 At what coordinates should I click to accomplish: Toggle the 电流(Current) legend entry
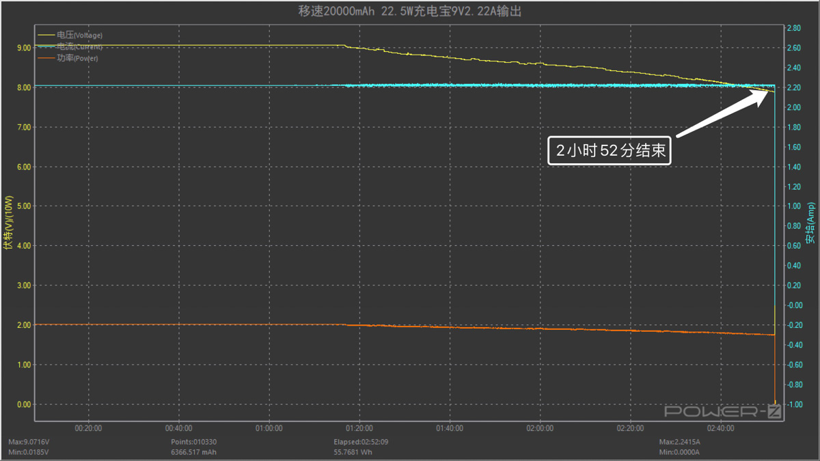click(x=79, y=46)
